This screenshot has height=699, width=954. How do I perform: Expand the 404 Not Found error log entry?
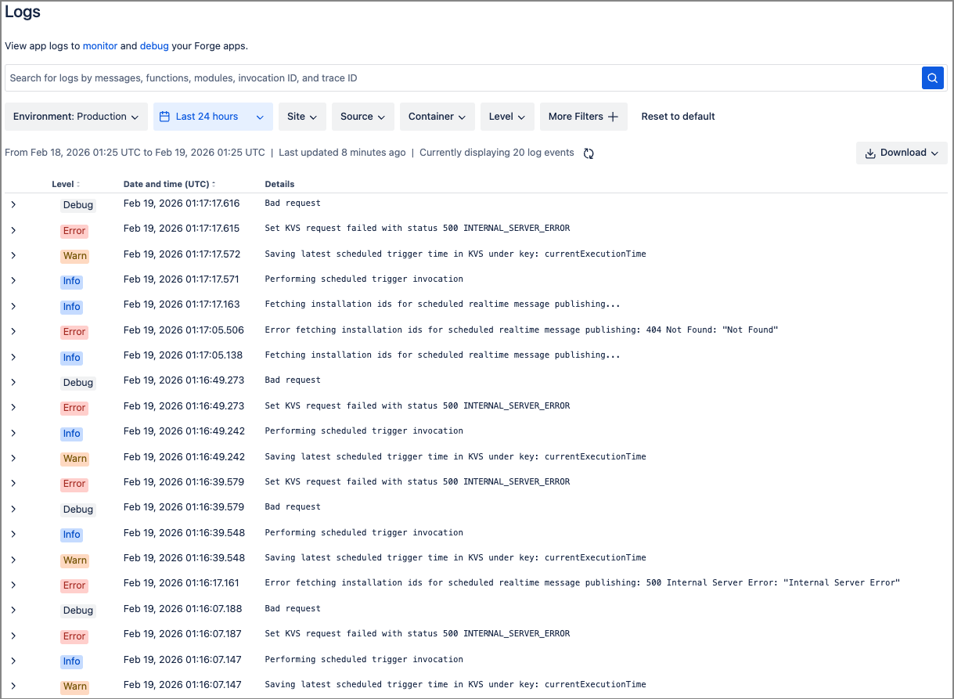coord(13,332)
